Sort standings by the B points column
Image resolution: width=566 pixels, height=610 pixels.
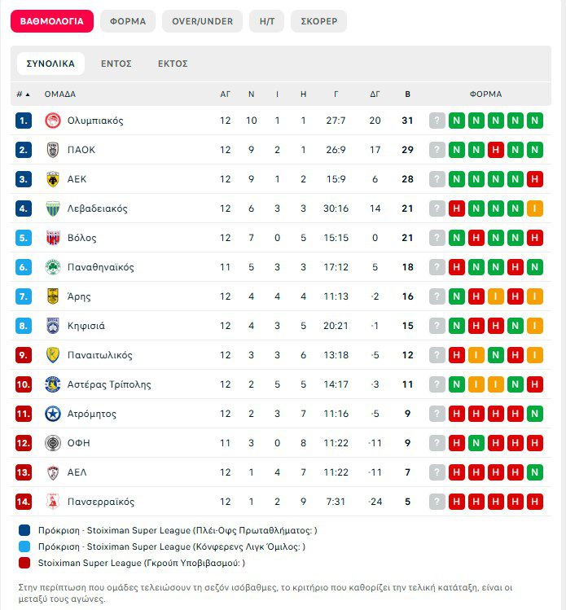408,94
